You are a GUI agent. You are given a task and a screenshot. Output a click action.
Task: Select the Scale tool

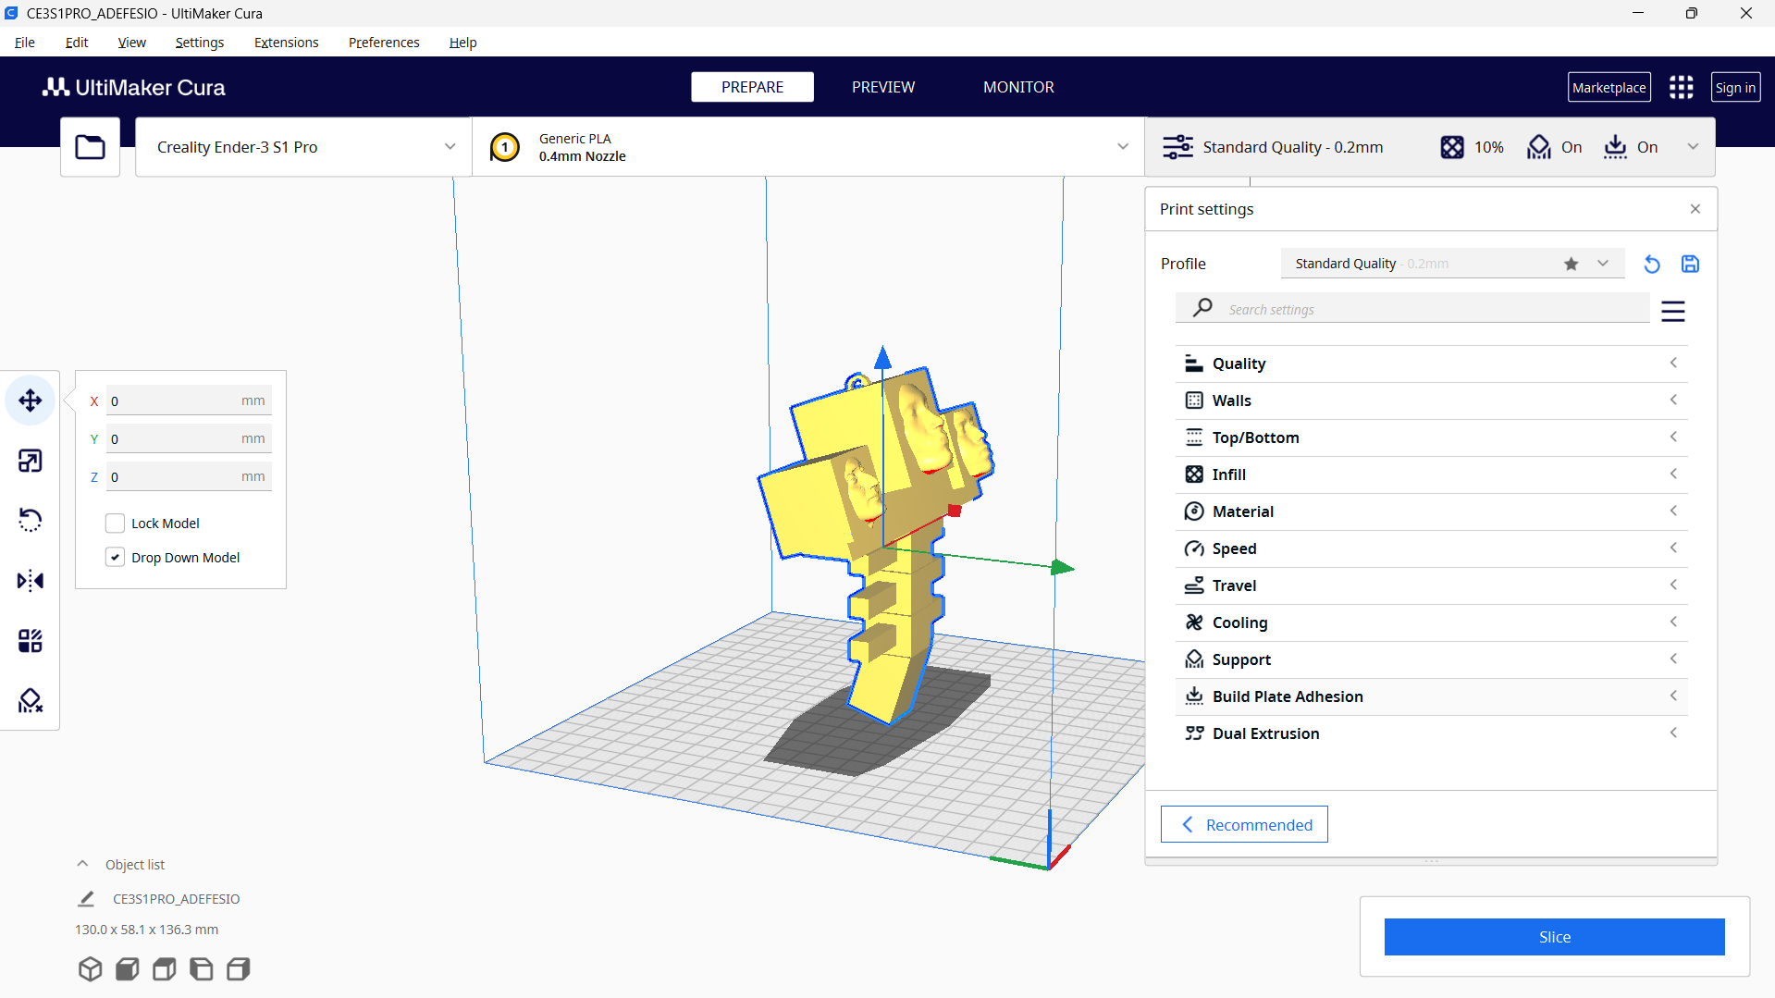click(x=31, y=461)
